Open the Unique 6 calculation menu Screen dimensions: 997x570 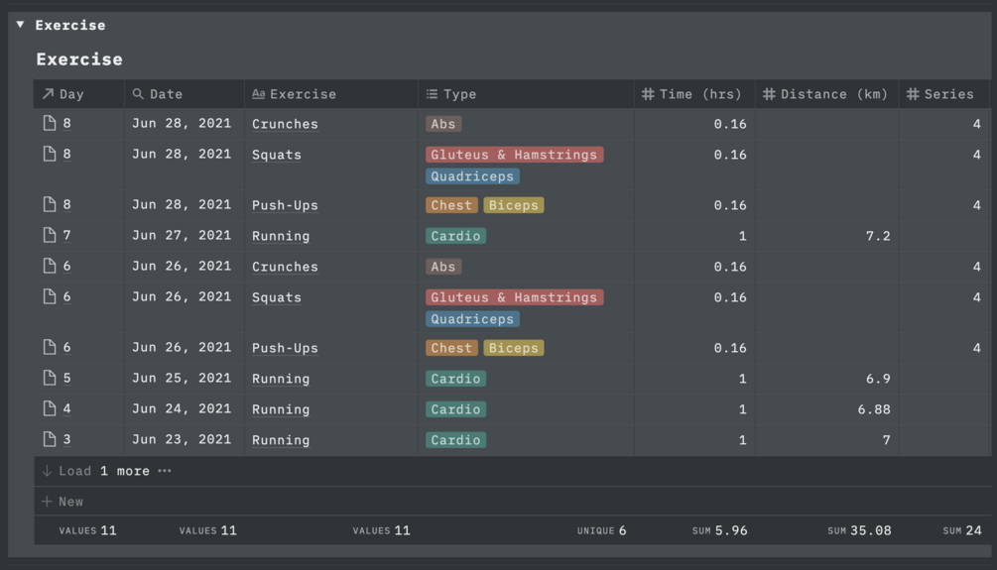(601, 530)
